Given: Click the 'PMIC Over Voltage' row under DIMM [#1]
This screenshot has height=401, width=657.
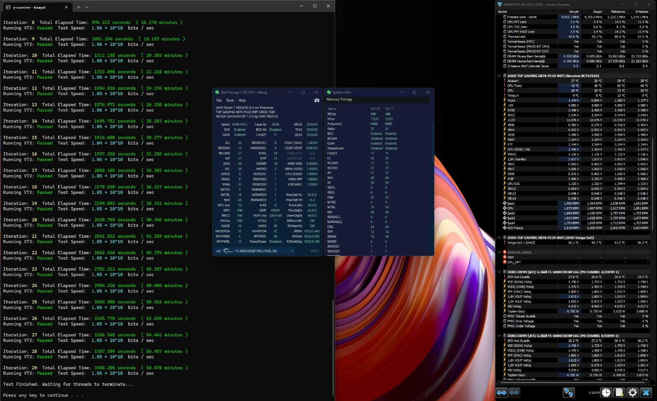Looking at the screenshot, I should tap(576, 321).
